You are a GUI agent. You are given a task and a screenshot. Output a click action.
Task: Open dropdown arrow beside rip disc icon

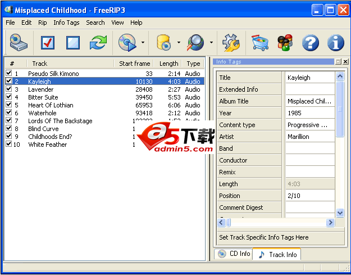coord(143,42)
